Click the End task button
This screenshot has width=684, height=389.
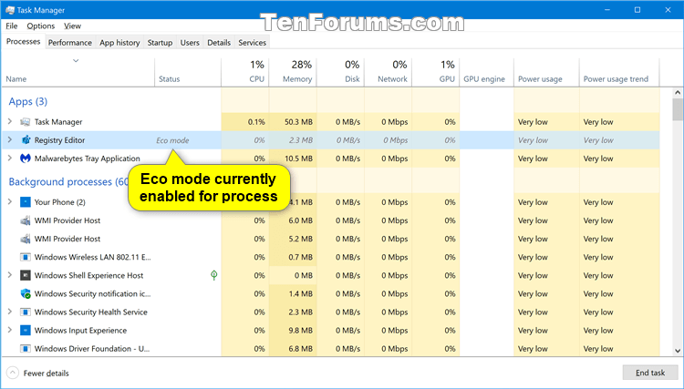[x=650, y=373]
